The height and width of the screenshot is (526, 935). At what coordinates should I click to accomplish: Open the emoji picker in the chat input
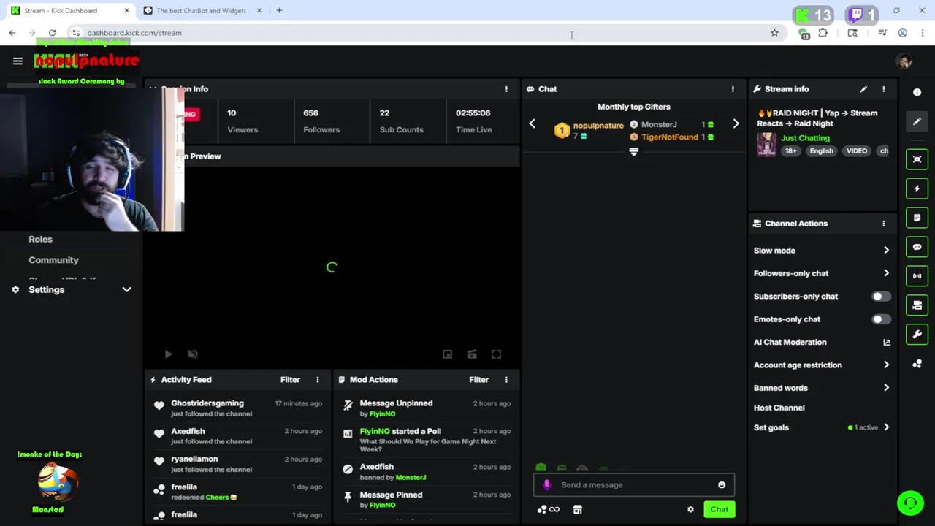click(x=722, y=485)
